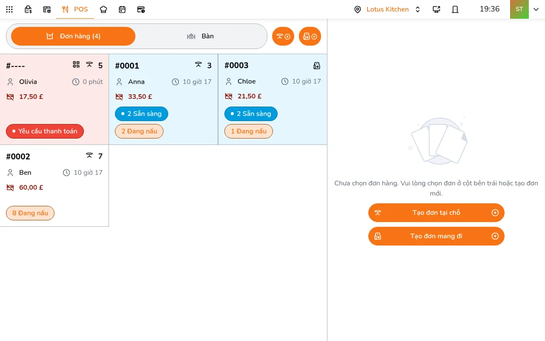Open the calendar reservations icon
Image resolution: width=545 pixels, height=341 pixels.
coord(122,9)
